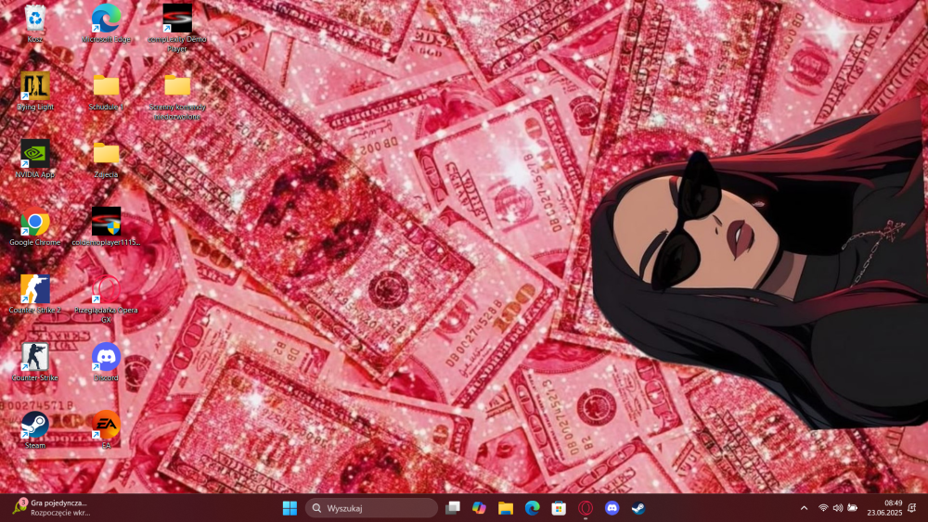Open Opera GX from the taskbar

[586, 508]
